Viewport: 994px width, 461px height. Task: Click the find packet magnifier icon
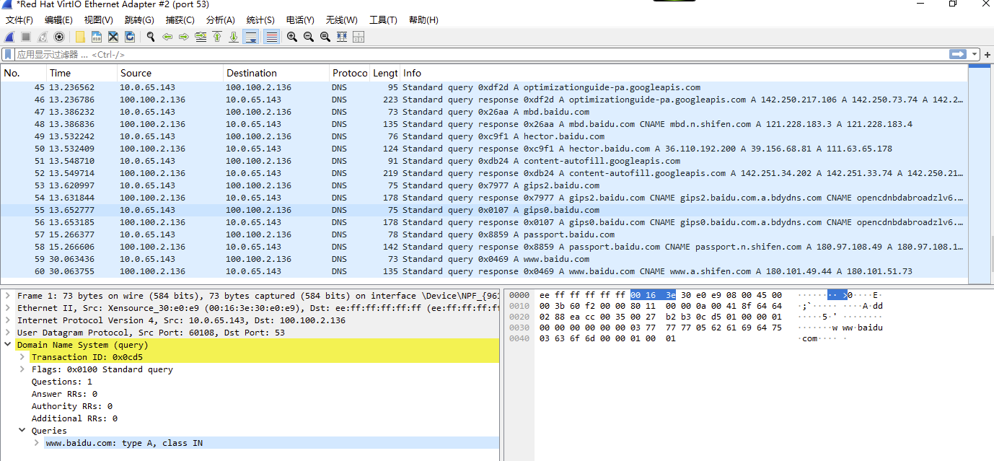tap(150, 37)
